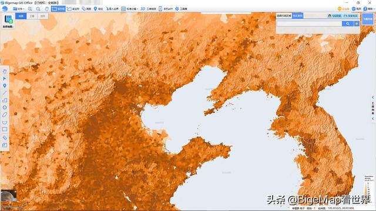Click the blue search button
Screen dimensions: 376x211
pyautogui.click(x=348, y=23)
